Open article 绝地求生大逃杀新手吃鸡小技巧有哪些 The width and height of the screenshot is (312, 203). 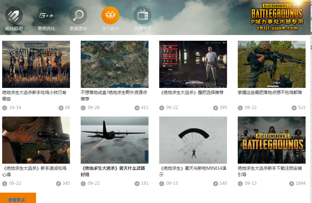(x=34, y=96)
